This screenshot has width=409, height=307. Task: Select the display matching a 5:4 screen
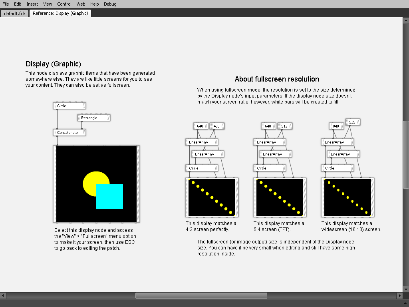280,197
